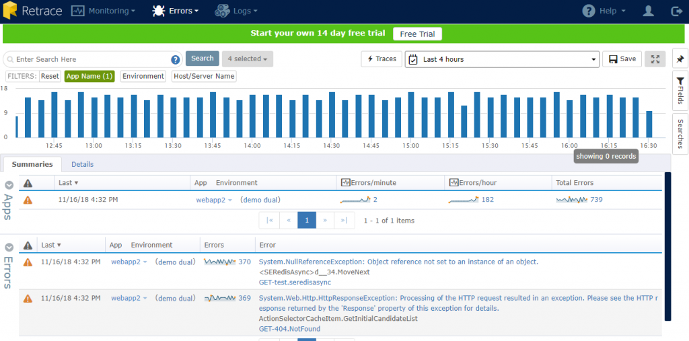Click the Error column header
689x341 pixels.
(268, 245)
